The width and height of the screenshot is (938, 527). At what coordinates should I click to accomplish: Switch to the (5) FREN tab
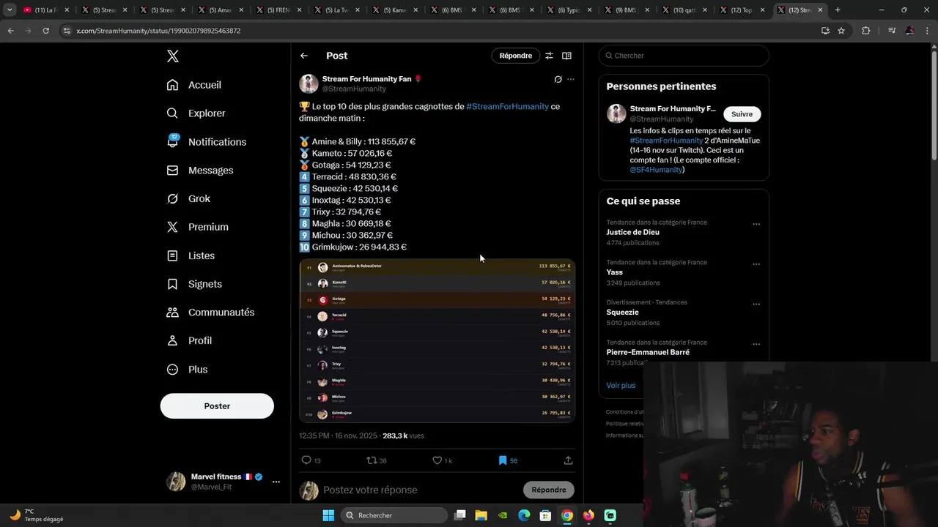(x=278, y=10)
